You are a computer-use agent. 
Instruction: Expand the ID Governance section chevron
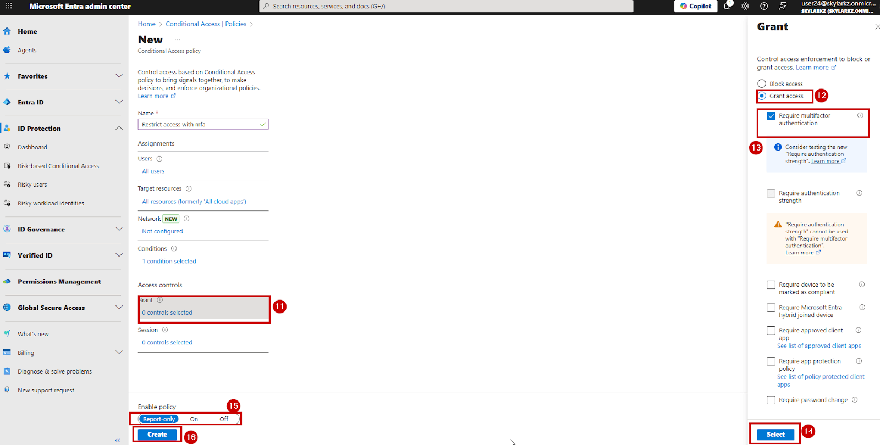tap(119, 229)
